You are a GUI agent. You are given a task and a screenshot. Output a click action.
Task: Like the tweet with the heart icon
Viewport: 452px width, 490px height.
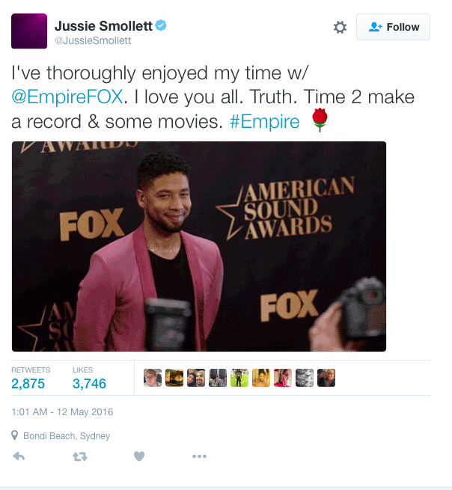click(x=139, y=456)
